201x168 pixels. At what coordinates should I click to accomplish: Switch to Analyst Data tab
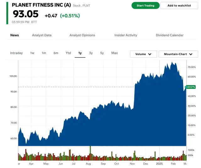point(41,35)
